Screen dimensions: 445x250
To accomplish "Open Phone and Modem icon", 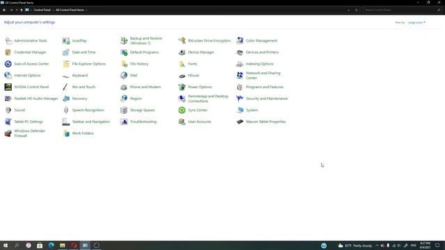I will click(124, 87).
